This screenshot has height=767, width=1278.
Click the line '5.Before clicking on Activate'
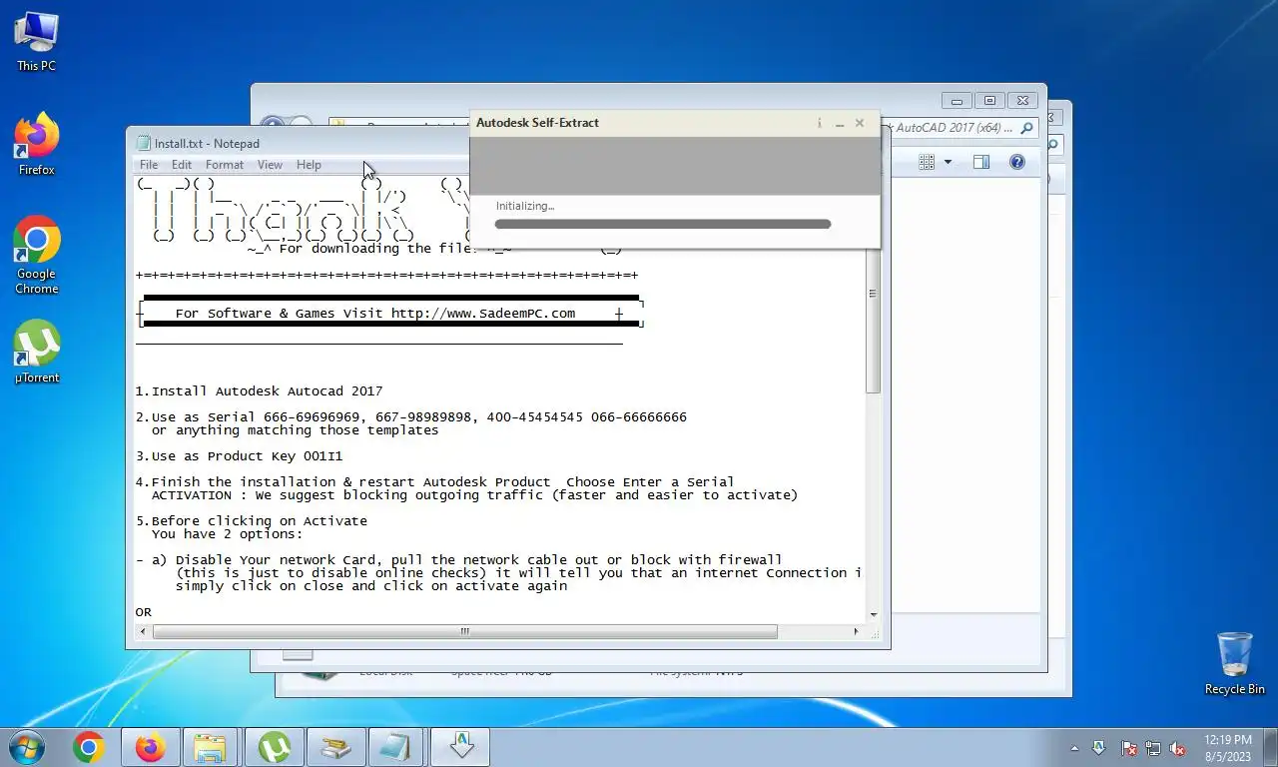coord(252,521)
